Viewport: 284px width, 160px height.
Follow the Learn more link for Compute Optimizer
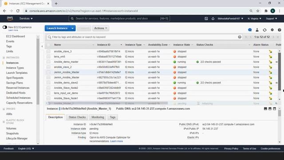click(x=116, y=141)
